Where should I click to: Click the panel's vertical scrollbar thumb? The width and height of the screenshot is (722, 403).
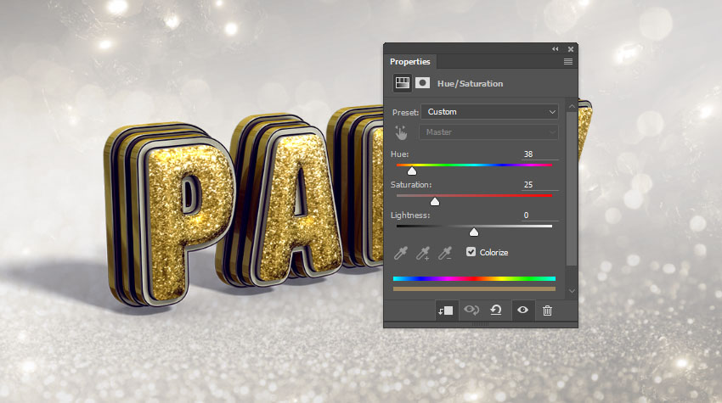pyautogui.click(x=572, y=188)
